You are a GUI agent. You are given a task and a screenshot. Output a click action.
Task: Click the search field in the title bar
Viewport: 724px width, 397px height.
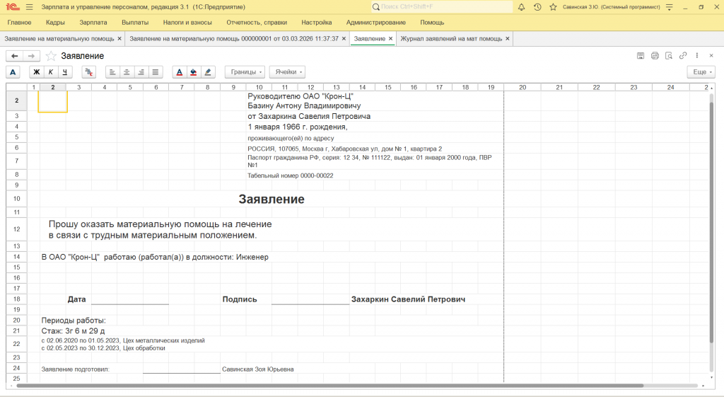pos(445,7)
